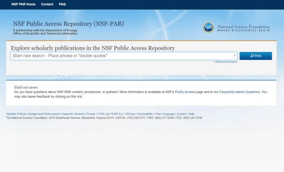Open Contact link in footer

(x=181, y=114)
